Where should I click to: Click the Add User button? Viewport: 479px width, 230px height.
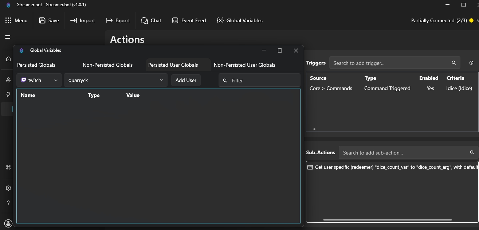(186, 80)
